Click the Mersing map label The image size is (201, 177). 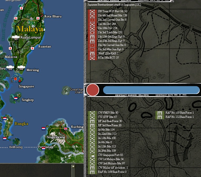click(33, 70)
